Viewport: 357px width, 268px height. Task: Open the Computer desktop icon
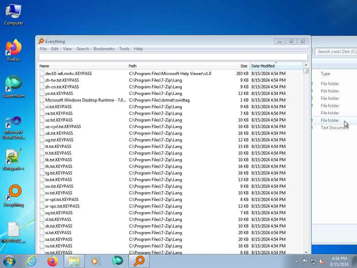(x=14, y=14)
